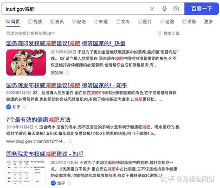
Task: Open result 国务院发布权威减肥建议 得听国家的 知乎
Action: (x=67, y=85)
